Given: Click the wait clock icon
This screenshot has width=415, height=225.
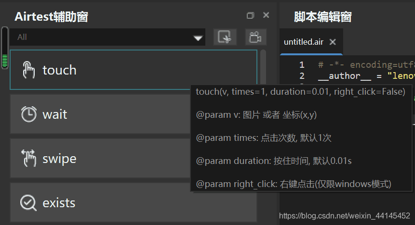Looking at the screenshot, I should coord(28,114).
